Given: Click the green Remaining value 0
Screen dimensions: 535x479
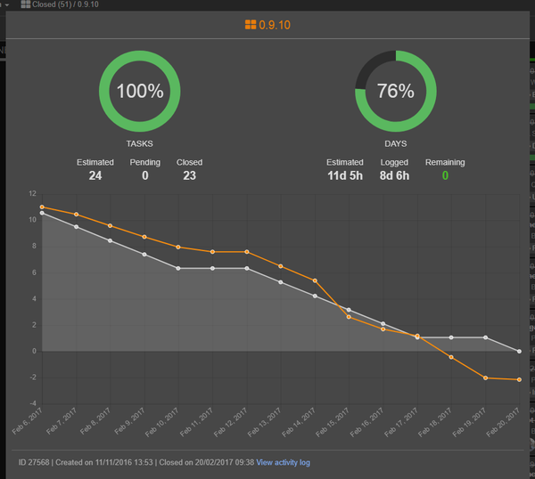Looking at the screenshot, I should click(444, 176).
